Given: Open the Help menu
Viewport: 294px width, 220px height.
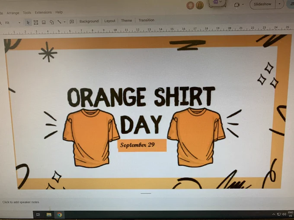Looking at the screenshot, I should [59, 12].
